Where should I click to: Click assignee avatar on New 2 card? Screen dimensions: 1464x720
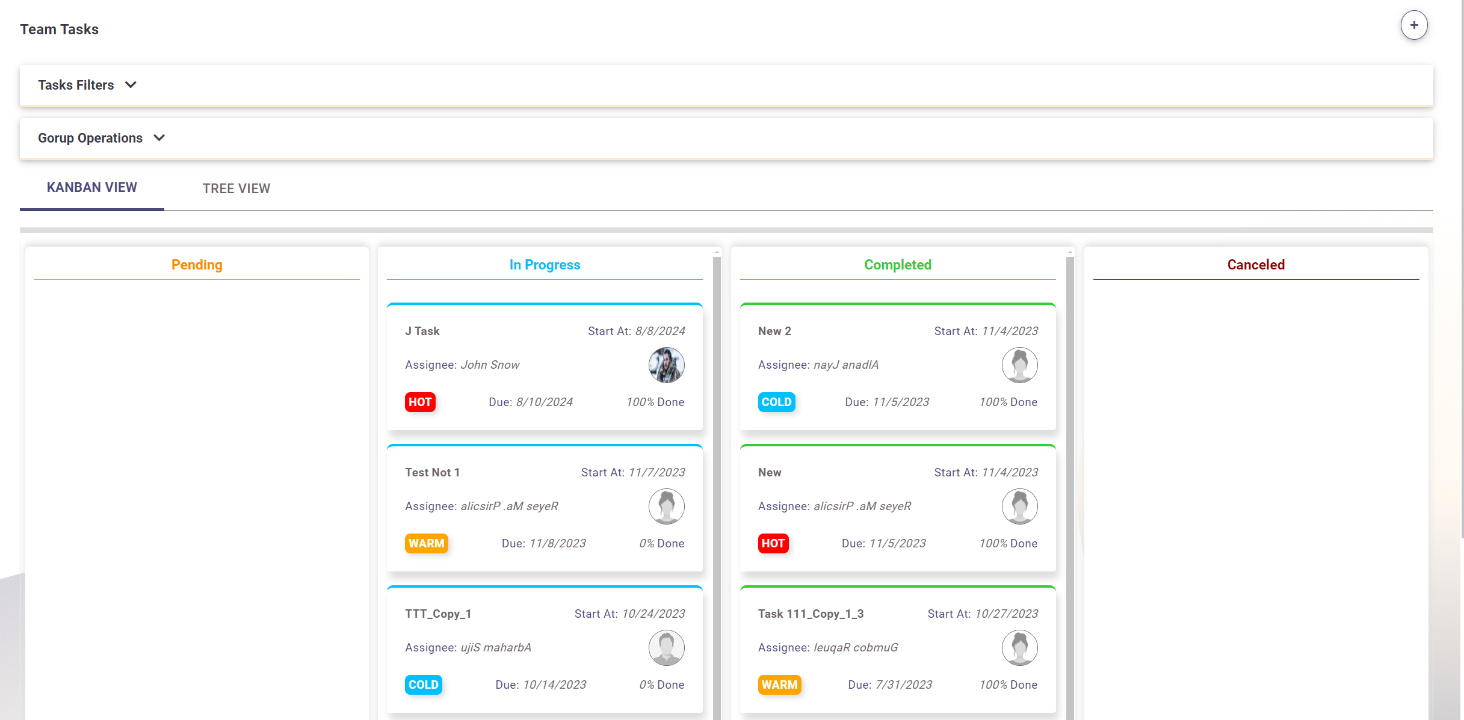coord(1019,365)
